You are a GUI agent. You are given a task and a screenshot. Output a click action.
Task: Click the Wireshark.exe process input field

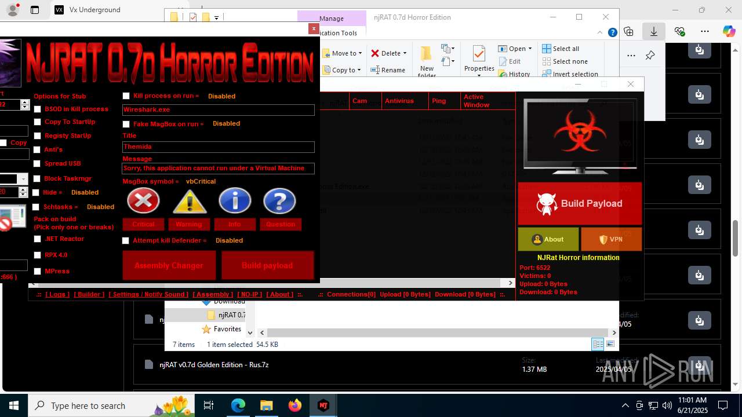219,109
